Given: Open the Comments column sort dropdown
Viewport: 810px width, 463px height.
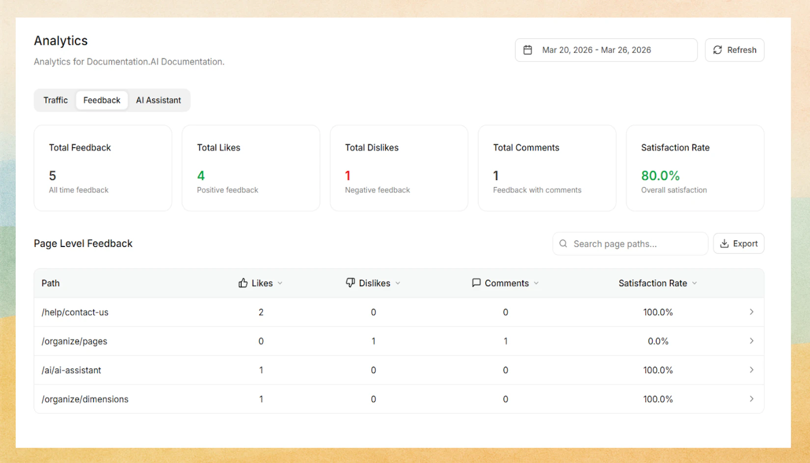Looking at the screenshot, I should pyautogui.click(x=537, y=283).
